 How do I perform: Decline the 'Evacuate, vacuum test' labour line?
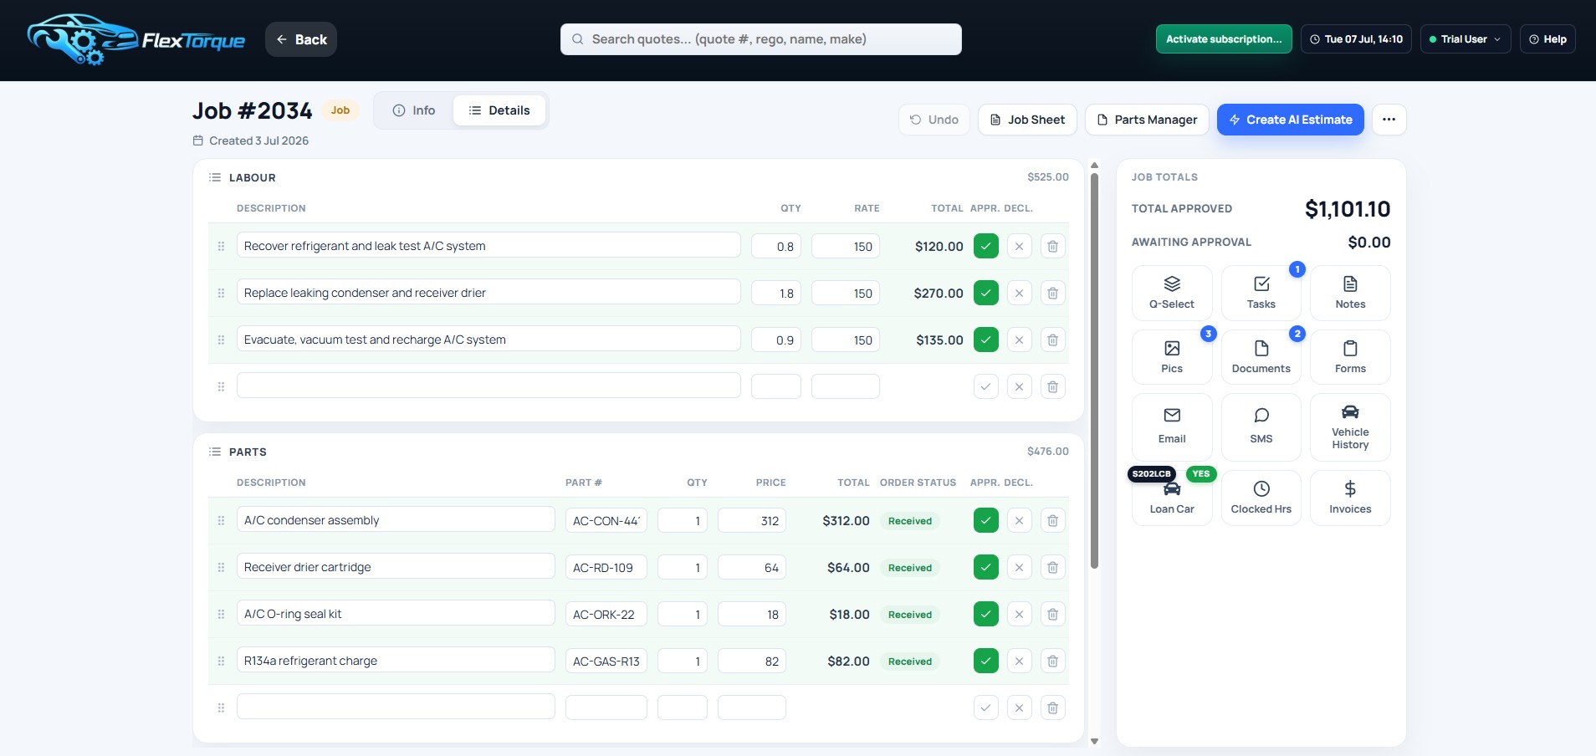1020,340
